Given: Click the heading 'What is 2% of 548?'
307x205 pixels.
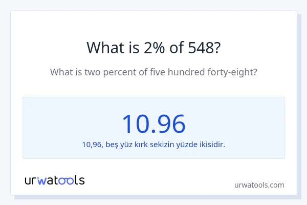Looking at the screenshot, I should [153, 47].
